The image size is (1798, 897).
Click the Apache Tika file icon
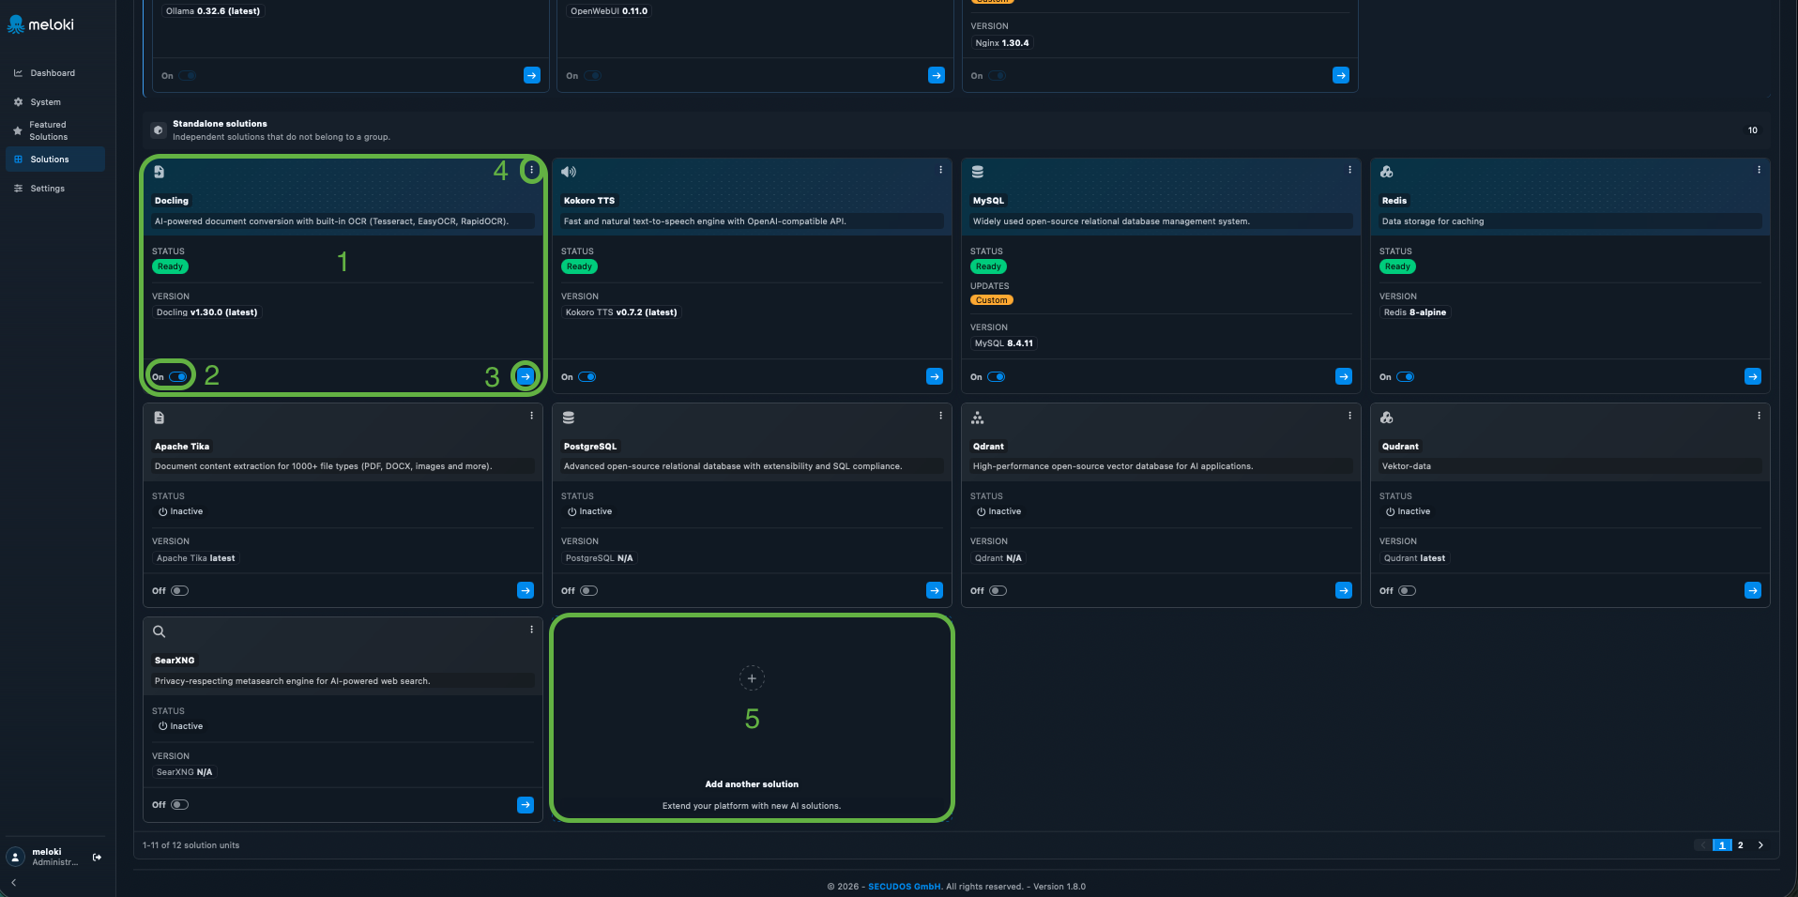point(160,418)
